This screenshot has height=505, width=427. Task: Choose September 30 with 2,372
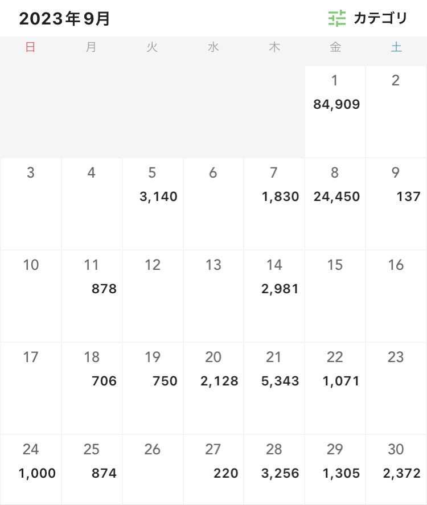396,470
